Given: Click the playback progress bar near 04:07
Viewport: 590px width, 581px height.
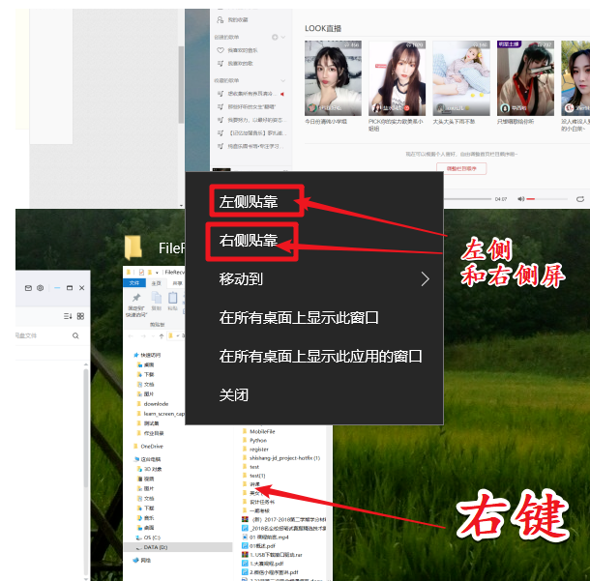Looking at the screenshot, I should click(x=468, y=199).
